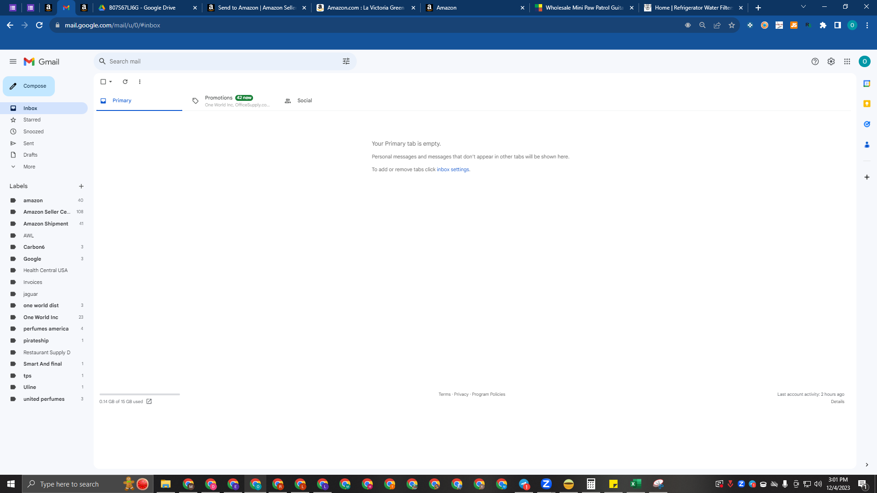Open Google Keep side panel
Viewport: 877px width, 493px height.
coord(866,104)
